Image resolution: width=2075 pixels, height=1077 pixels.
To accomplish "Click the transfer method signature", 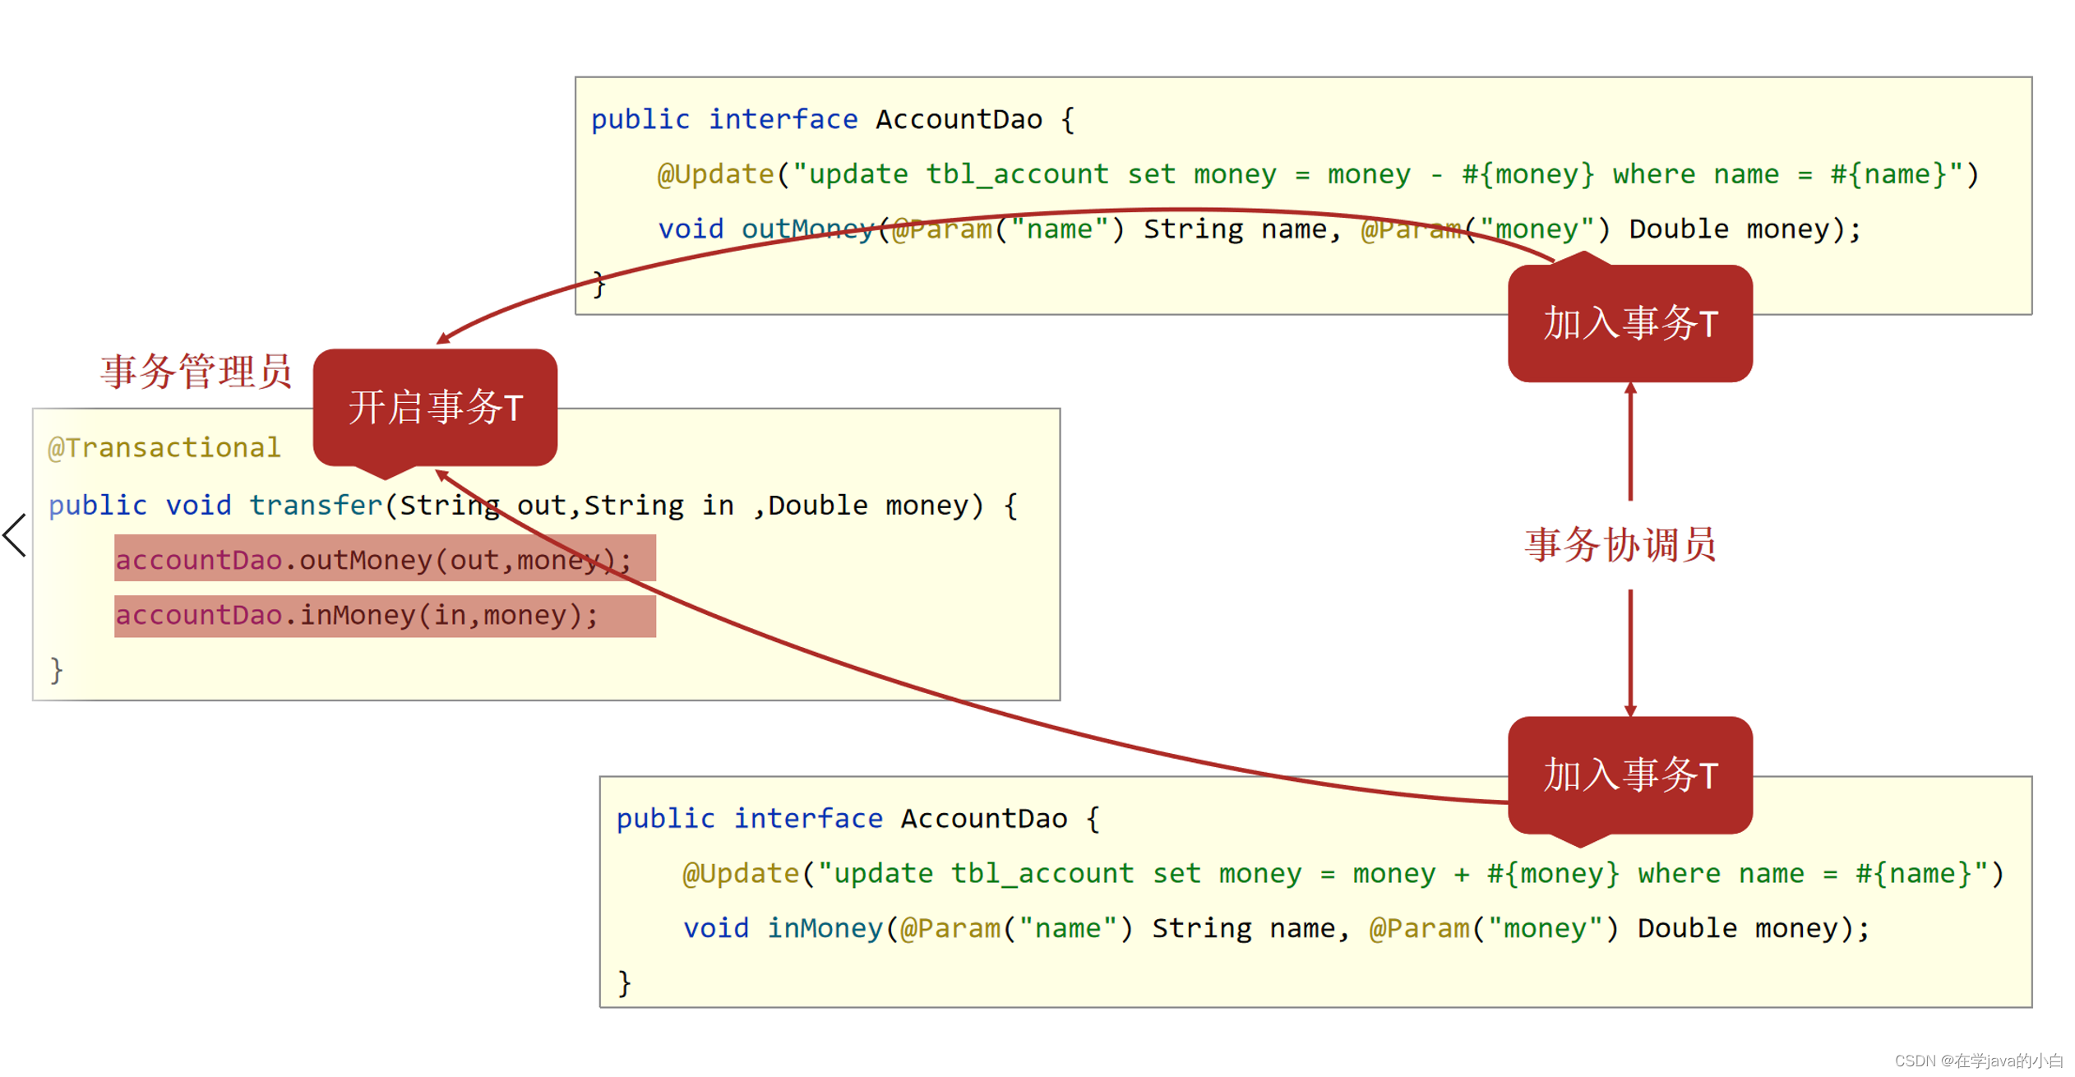I will [533, 505].
